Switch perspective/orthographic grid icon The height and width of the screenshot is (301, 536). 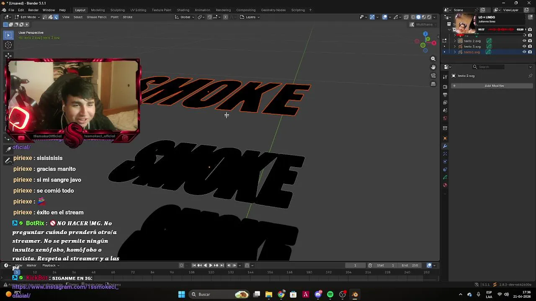point(433,84)
